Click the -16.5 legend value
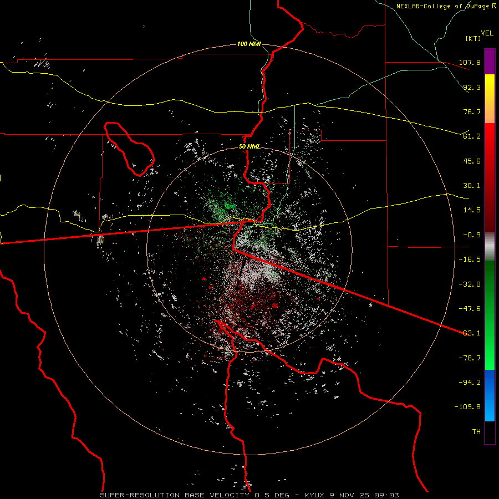This screenshot has width=499, height=499. click(470, 259)
